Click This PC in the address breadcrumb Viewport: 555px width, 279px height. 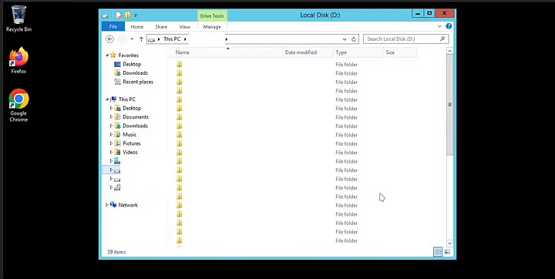click(x=172, y=39)
